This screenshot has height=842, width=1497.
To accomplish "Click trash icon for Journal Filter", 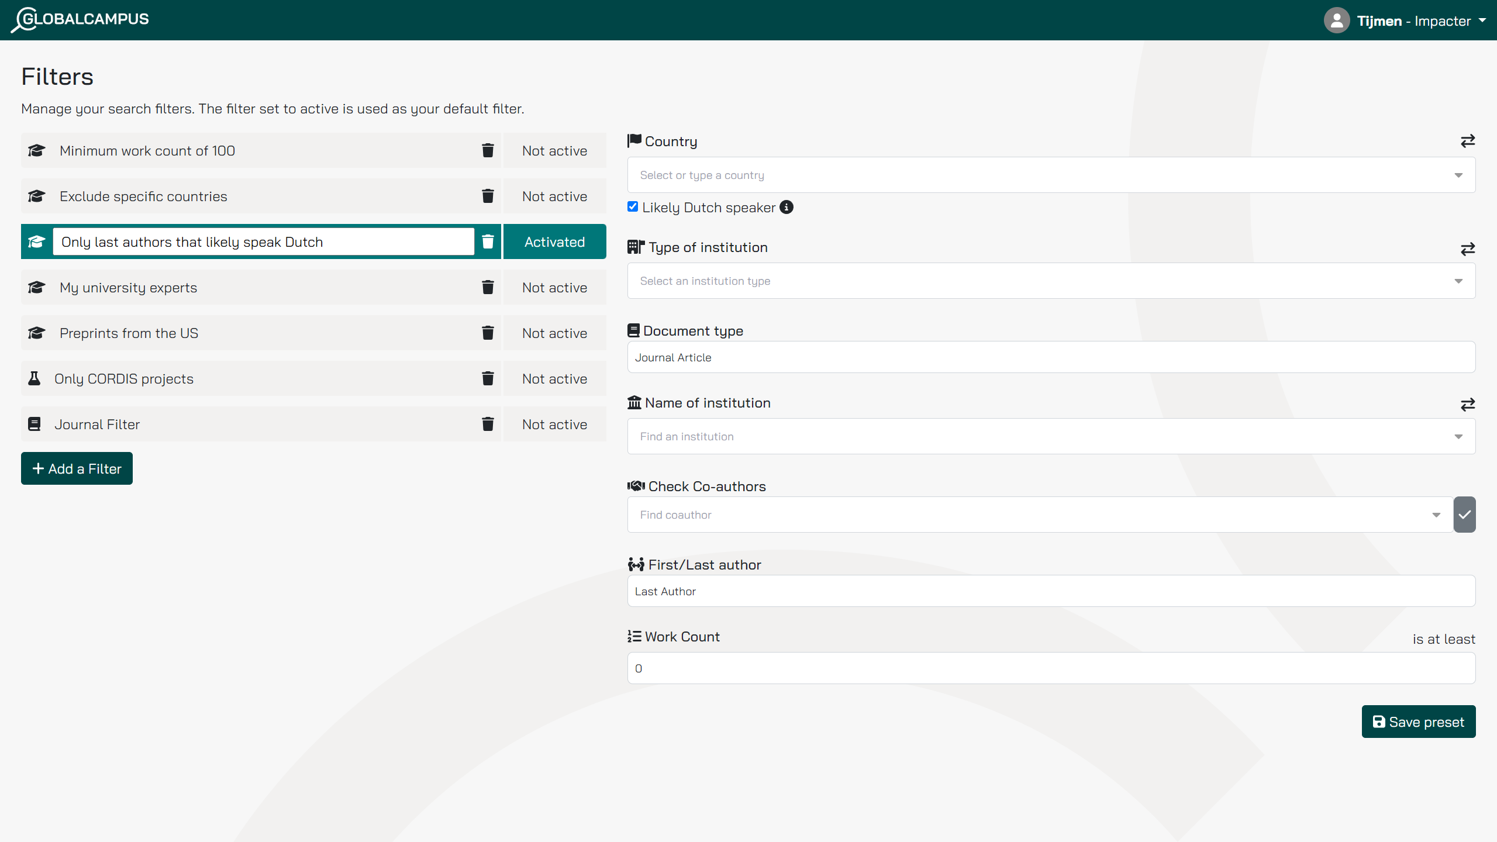I will (488, 424).
